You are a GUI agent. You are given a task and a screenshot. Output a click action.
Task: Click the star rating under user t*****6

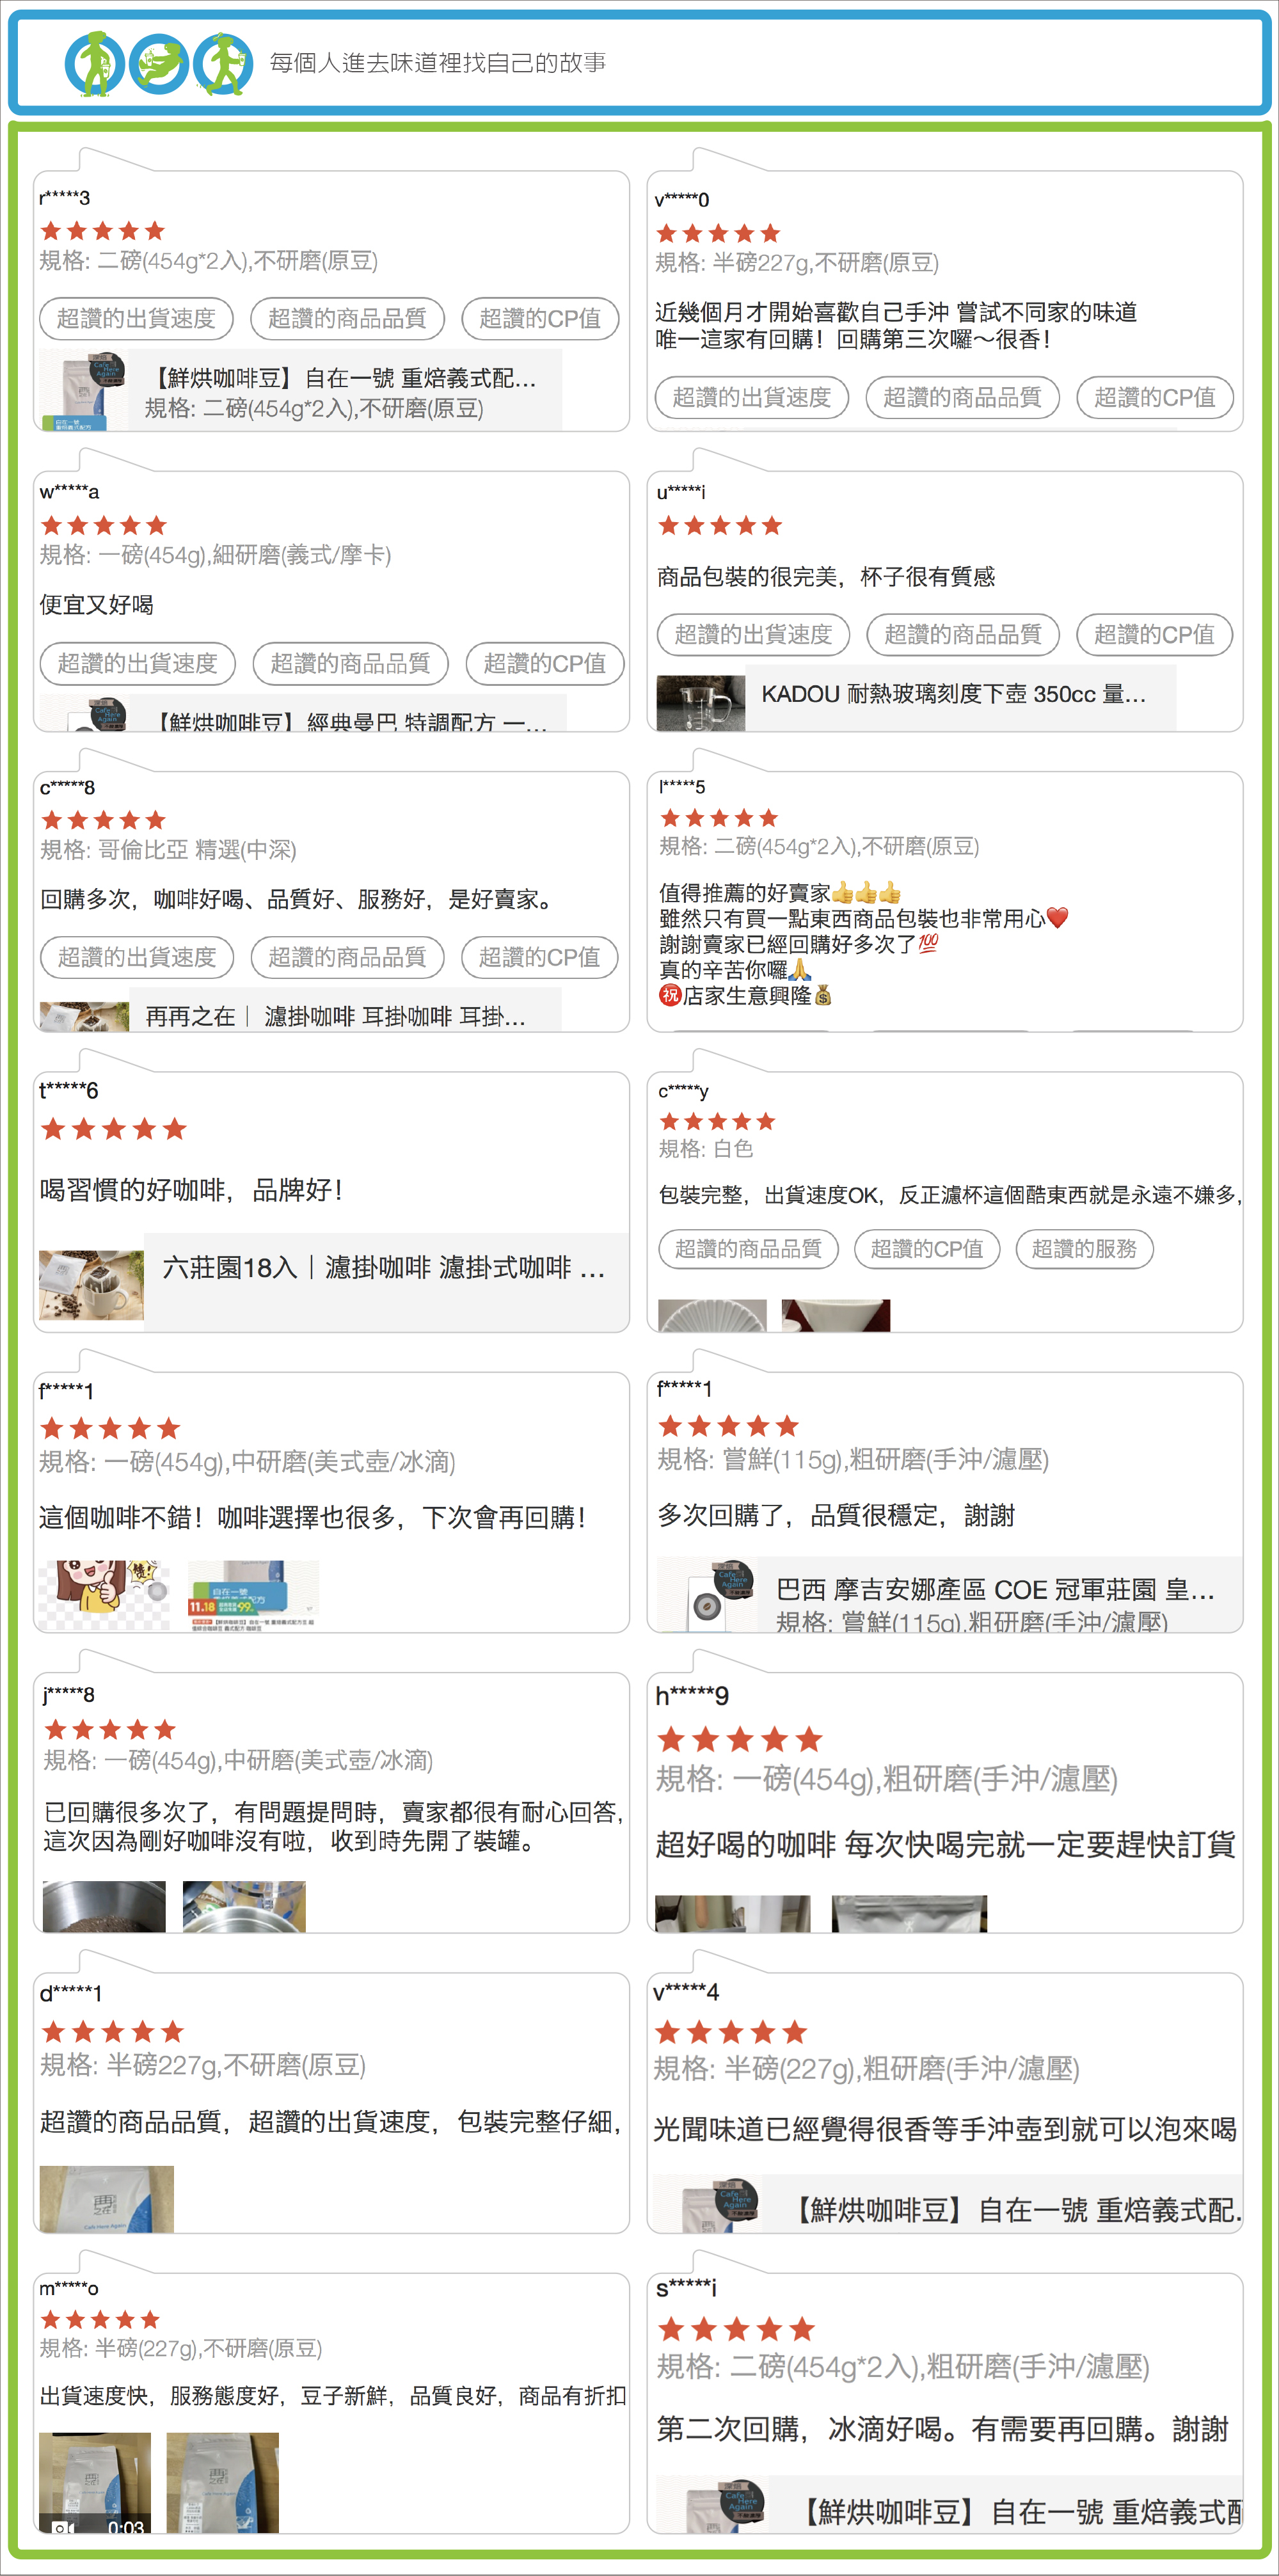(x=114, y=1129)
